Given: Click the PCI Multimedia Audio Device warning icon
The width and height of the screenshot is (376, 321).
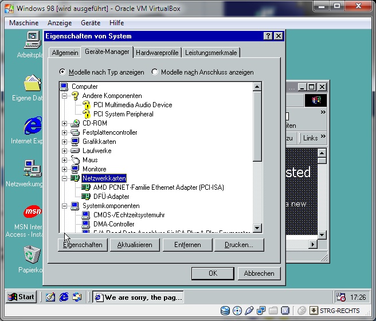Looking at the screenshot, I should [x=87, y=105].
